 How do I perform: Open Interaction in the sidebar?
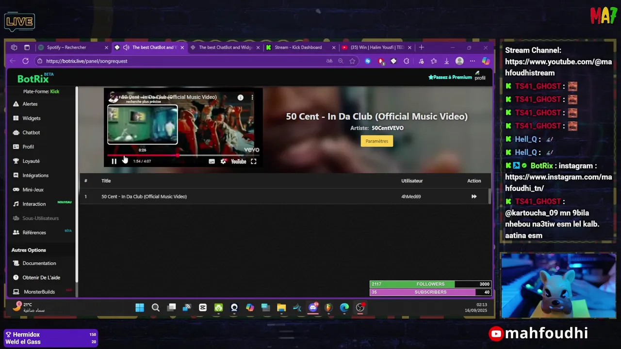point(34,204)
